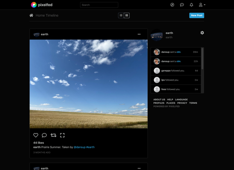The height and width of the screenshot is (170, 234).
Task: Share the Prairie Summer post
Action: tap(53, 135)
